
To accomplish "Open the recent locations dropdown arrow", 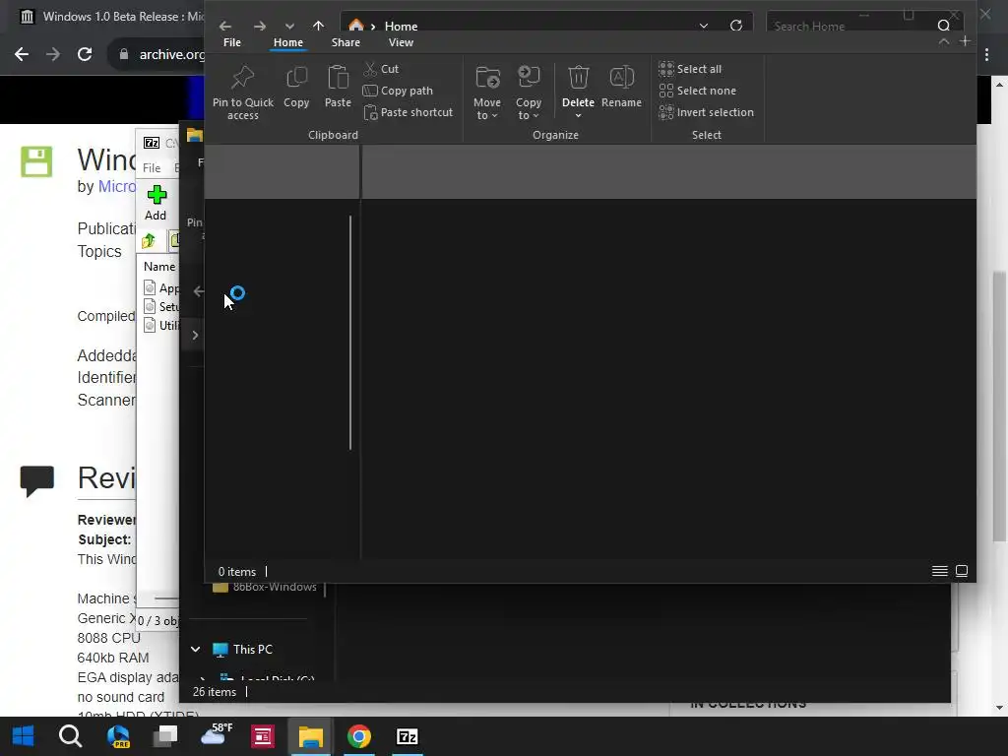I will [289, 27].
